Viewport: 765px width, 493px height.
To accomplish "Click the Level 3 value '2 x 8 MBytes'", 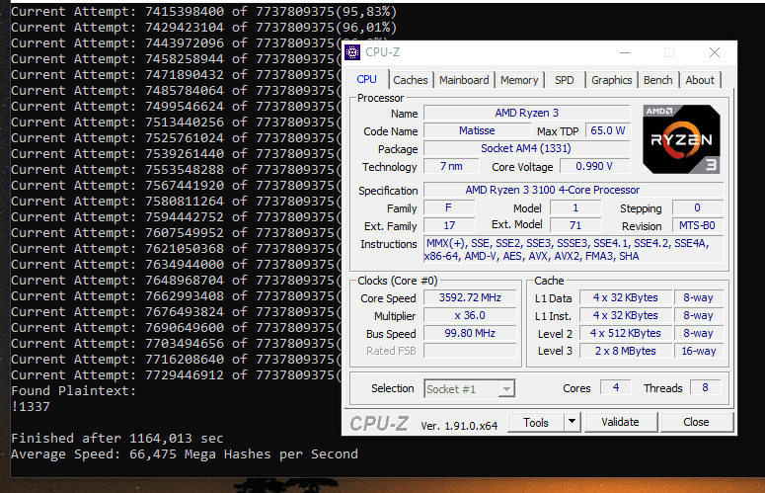I will (625, 351).
